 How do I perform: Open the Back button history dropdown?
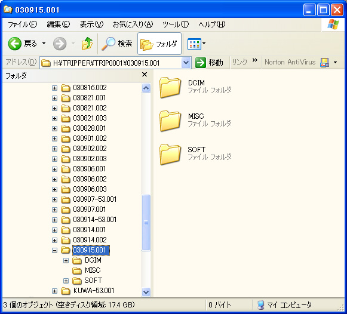(x=44, y=44)
